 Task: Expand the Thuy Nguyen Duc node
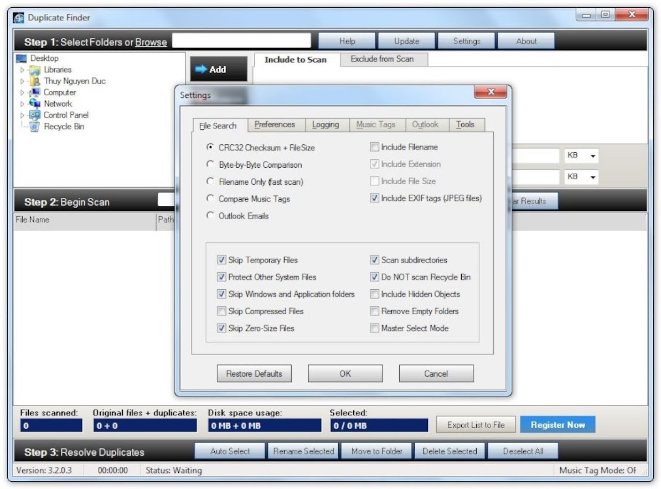point(22,81)
